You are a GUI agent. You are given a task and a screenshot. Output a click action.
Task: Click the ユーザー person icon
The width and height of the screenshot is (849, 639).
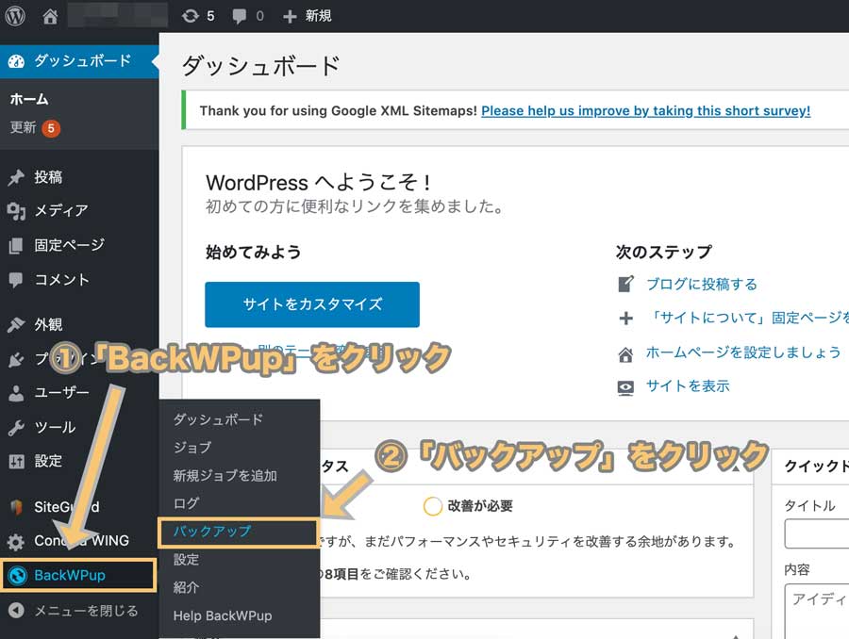tap(16, 393)
